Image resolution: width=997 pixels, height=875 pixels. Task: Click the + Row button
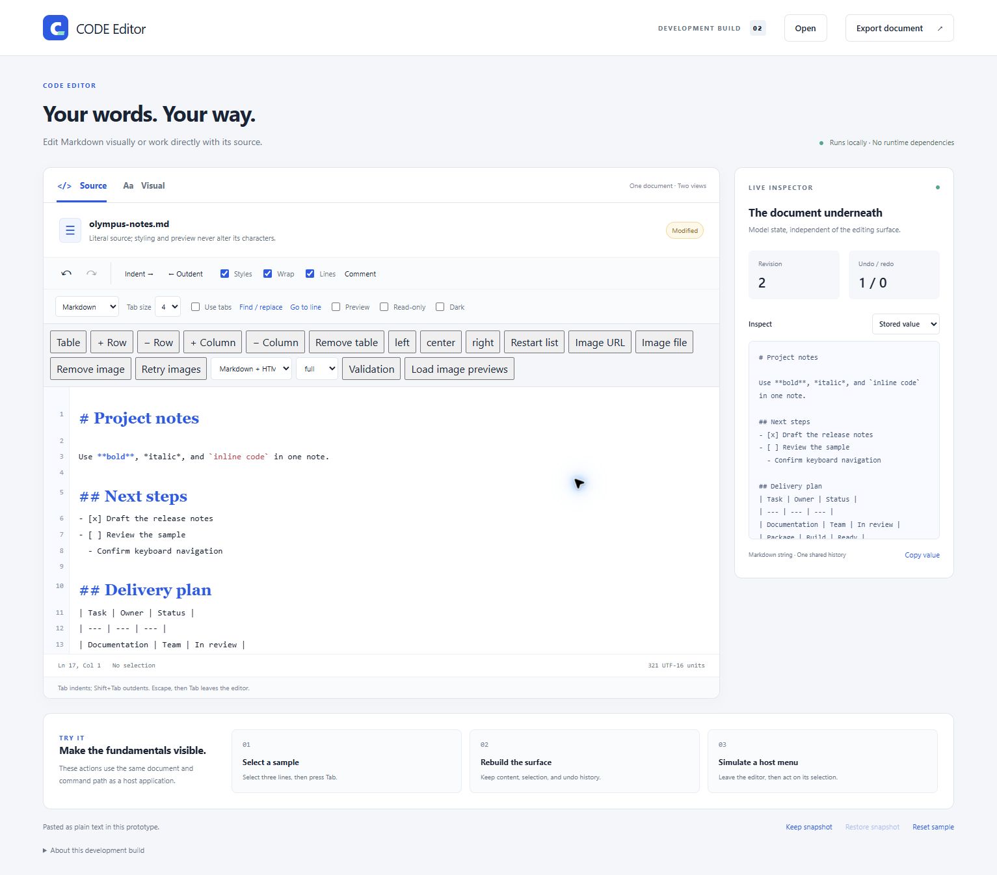pyautogui.click(x=113, y=342)
